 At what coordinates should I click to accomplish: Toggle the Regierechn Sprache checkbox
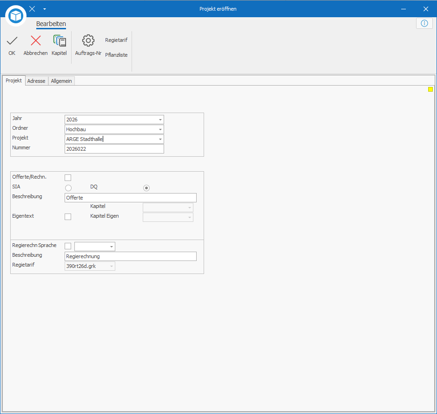click(x=68, y=246)
